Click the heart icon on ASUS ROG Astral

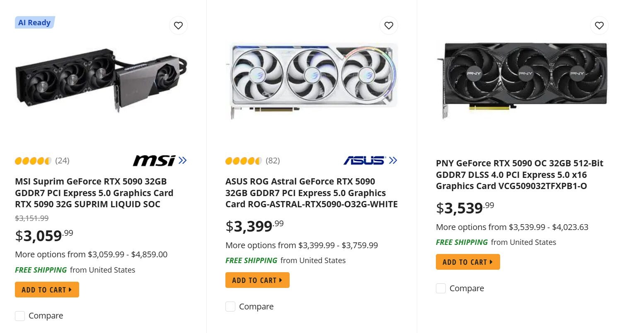389,26
